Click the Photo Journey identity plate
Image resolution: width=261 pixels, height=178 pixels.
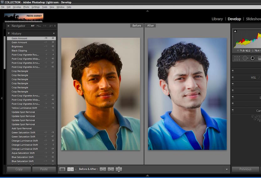pos(24,18)
